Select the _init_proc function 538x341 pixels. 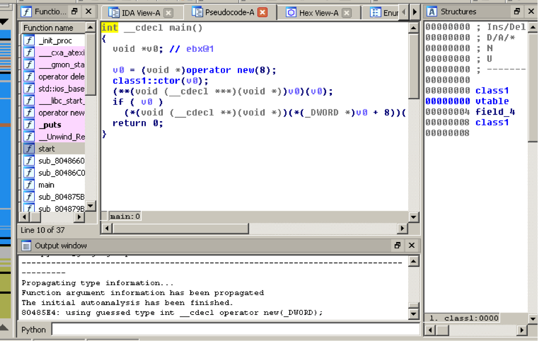pos(53,40)
